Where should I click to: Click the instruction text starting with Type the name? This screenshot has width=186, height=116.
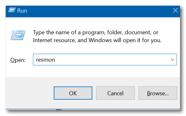pos(96,32)
